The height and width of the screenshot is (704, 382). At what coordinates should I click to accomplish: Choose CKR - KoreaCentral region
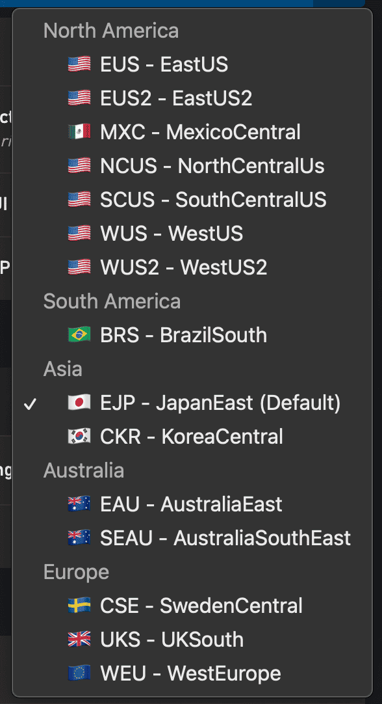pos(192,437)
